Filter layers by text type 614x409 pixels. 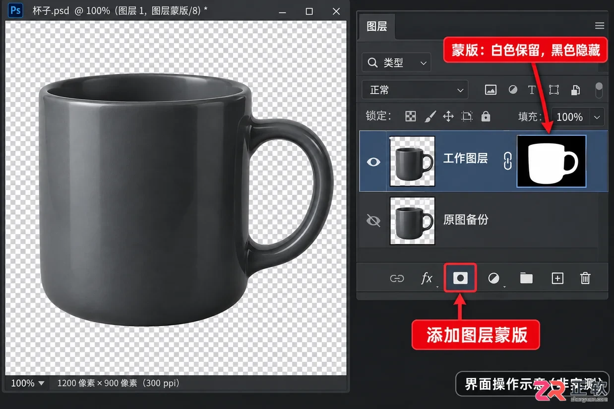point(532,90)
